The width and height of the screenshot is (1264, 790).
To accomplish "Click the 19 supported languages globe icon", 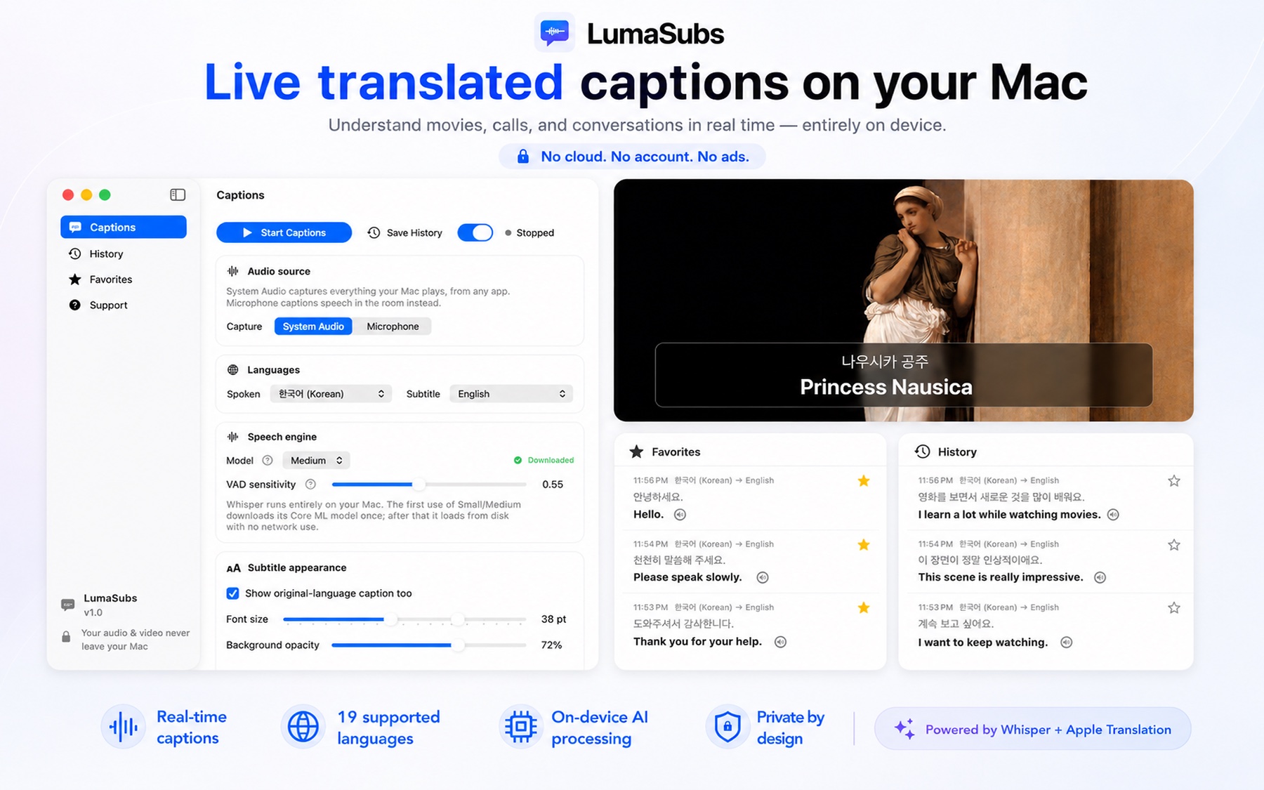I will click(303, 727).
